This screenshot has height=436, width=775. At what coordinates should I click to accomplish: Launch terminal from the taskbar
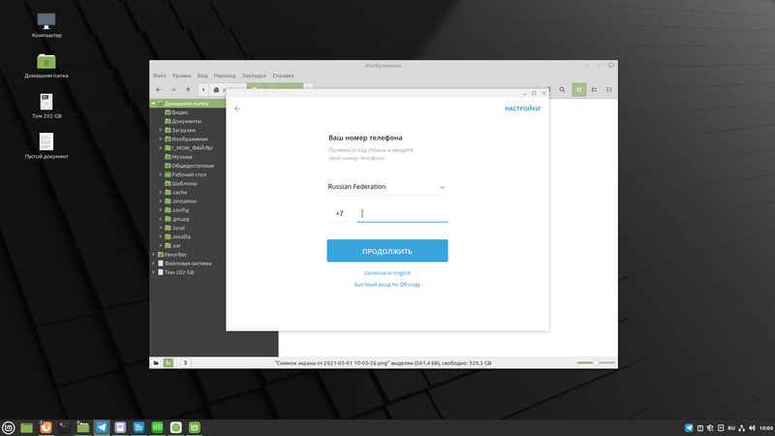point(65,426)
